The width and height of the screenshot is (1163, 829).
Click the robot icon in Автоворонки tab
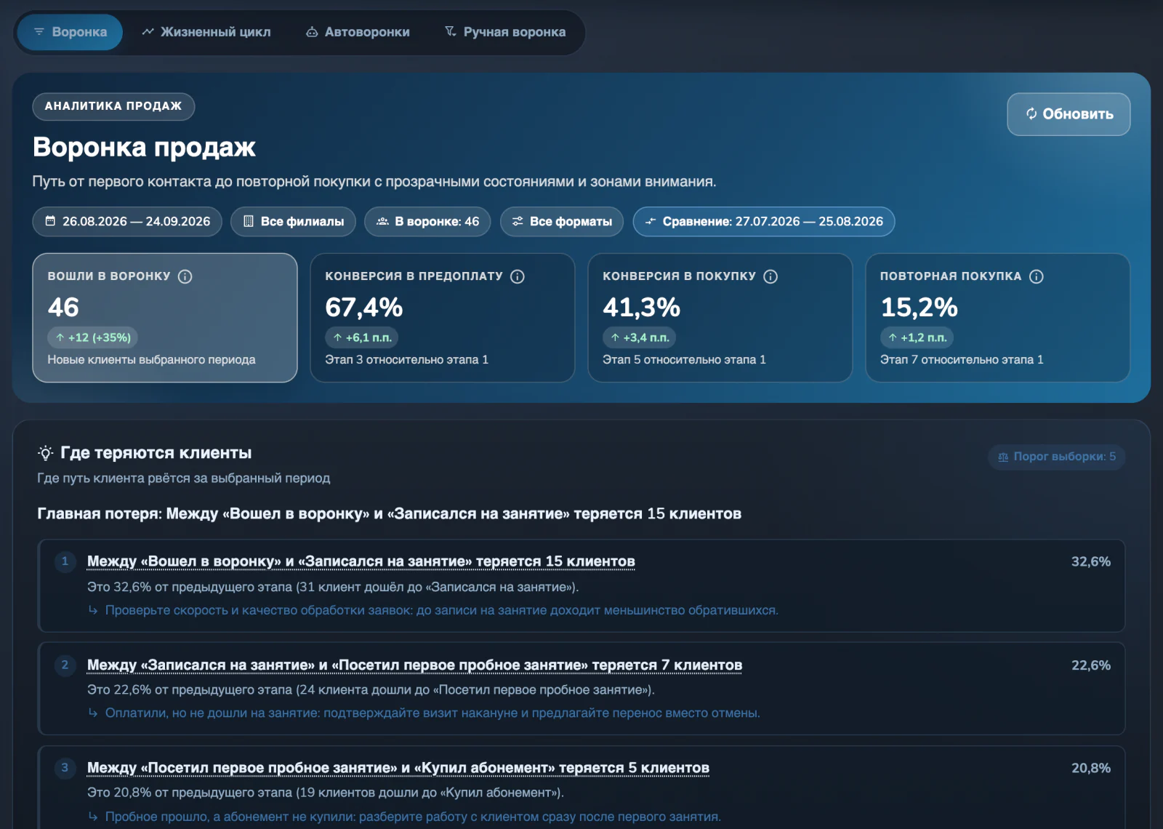click(x=312, y=32)
